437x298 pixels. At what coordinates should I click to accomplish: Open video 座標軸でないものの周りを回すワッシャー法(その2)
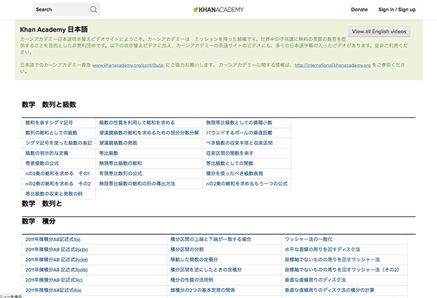(342, 270)
